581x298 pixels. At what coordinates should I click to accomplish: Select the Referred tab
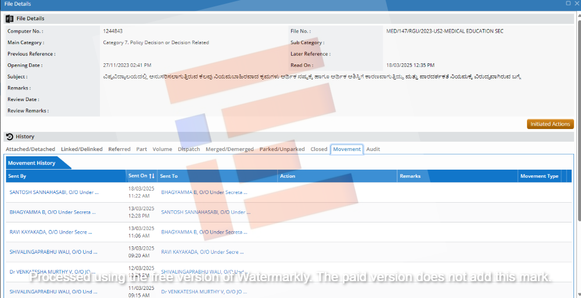119,149
